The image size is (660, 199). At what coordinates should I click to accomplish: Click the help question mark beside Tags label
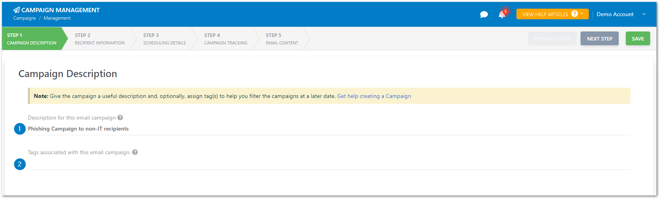click(135, 152)
